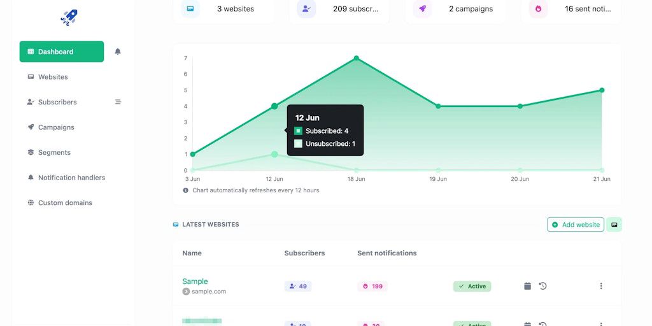652x326 pixels.
Task: Open notifications bell beside Dashboard
Action: (118, 52)
